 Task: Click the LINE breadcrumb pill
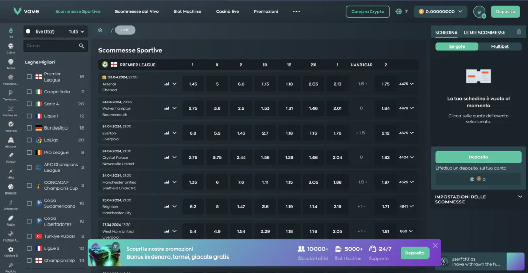125,30
